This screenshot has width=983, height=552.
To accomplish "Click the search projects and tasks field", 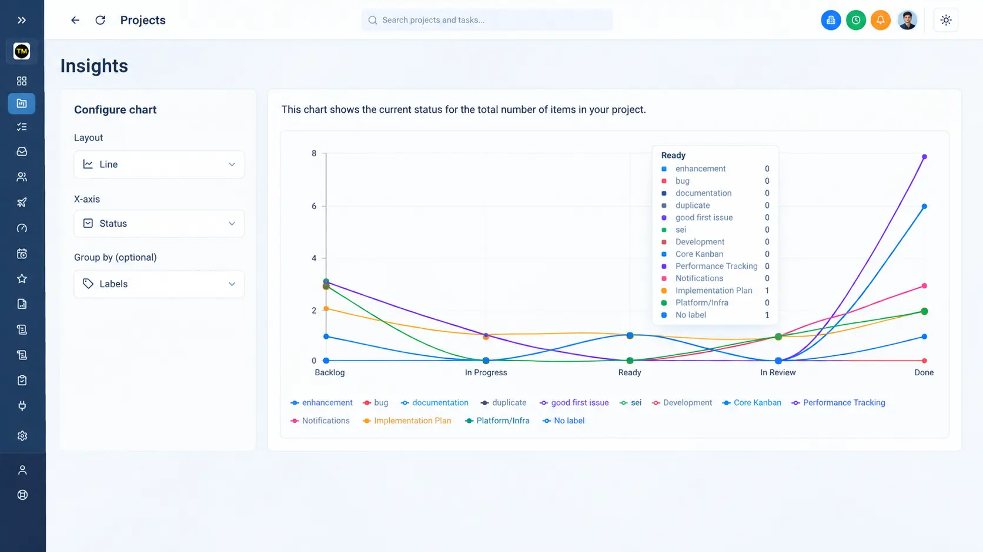I will click(487, 20).
